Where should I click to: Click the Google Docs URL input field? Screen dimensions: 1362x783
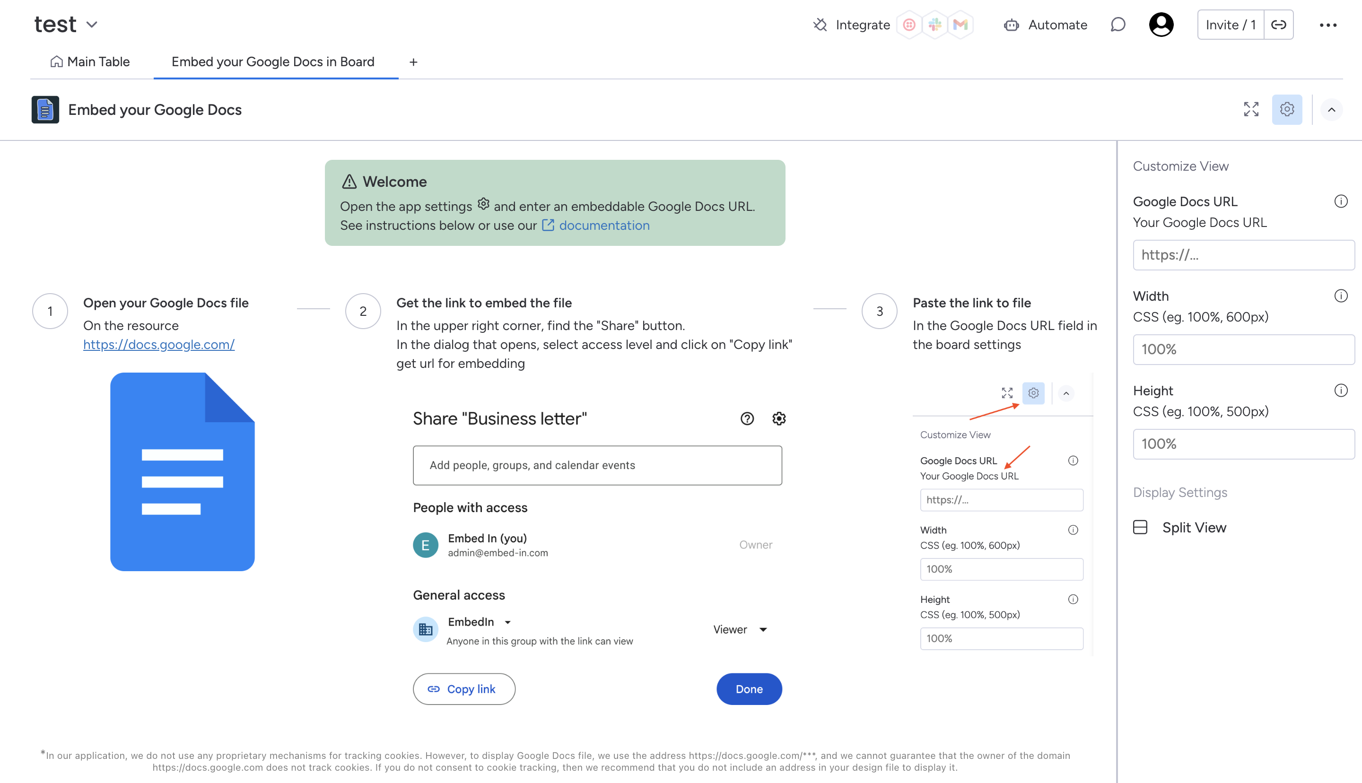click(1243, 255)
